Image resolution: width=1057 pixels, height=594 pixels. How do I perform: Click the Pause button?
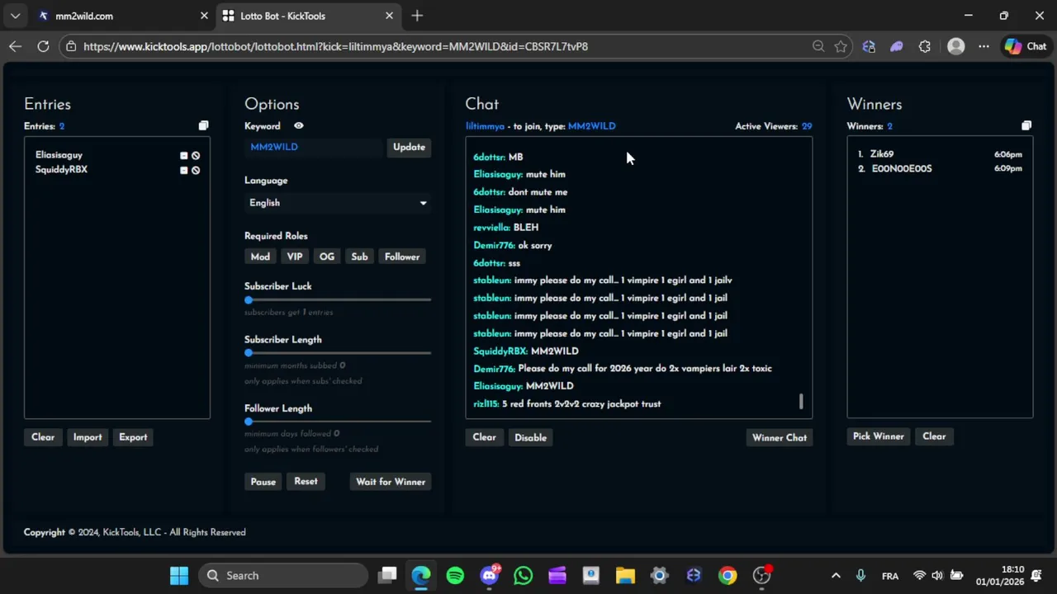[x=263, y=482]
